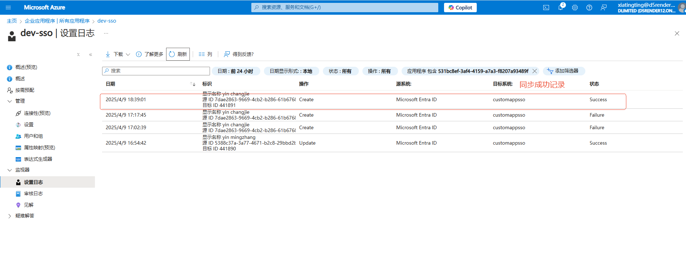
Task: Open the 下载 download dropdown
Action: [x=118, y=54]
